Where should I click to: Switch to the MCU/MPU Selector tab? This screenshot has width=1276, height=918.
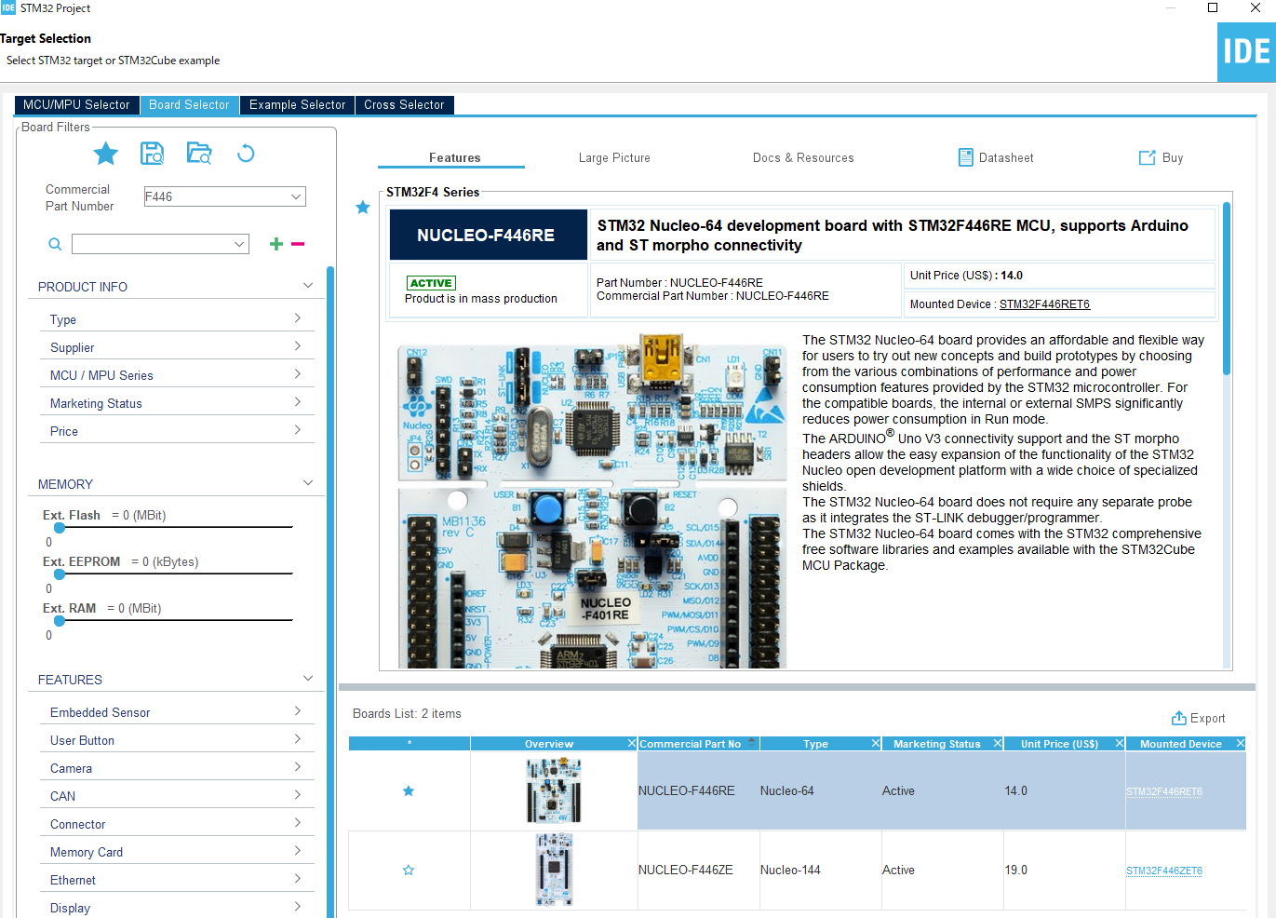pos(76,105)
